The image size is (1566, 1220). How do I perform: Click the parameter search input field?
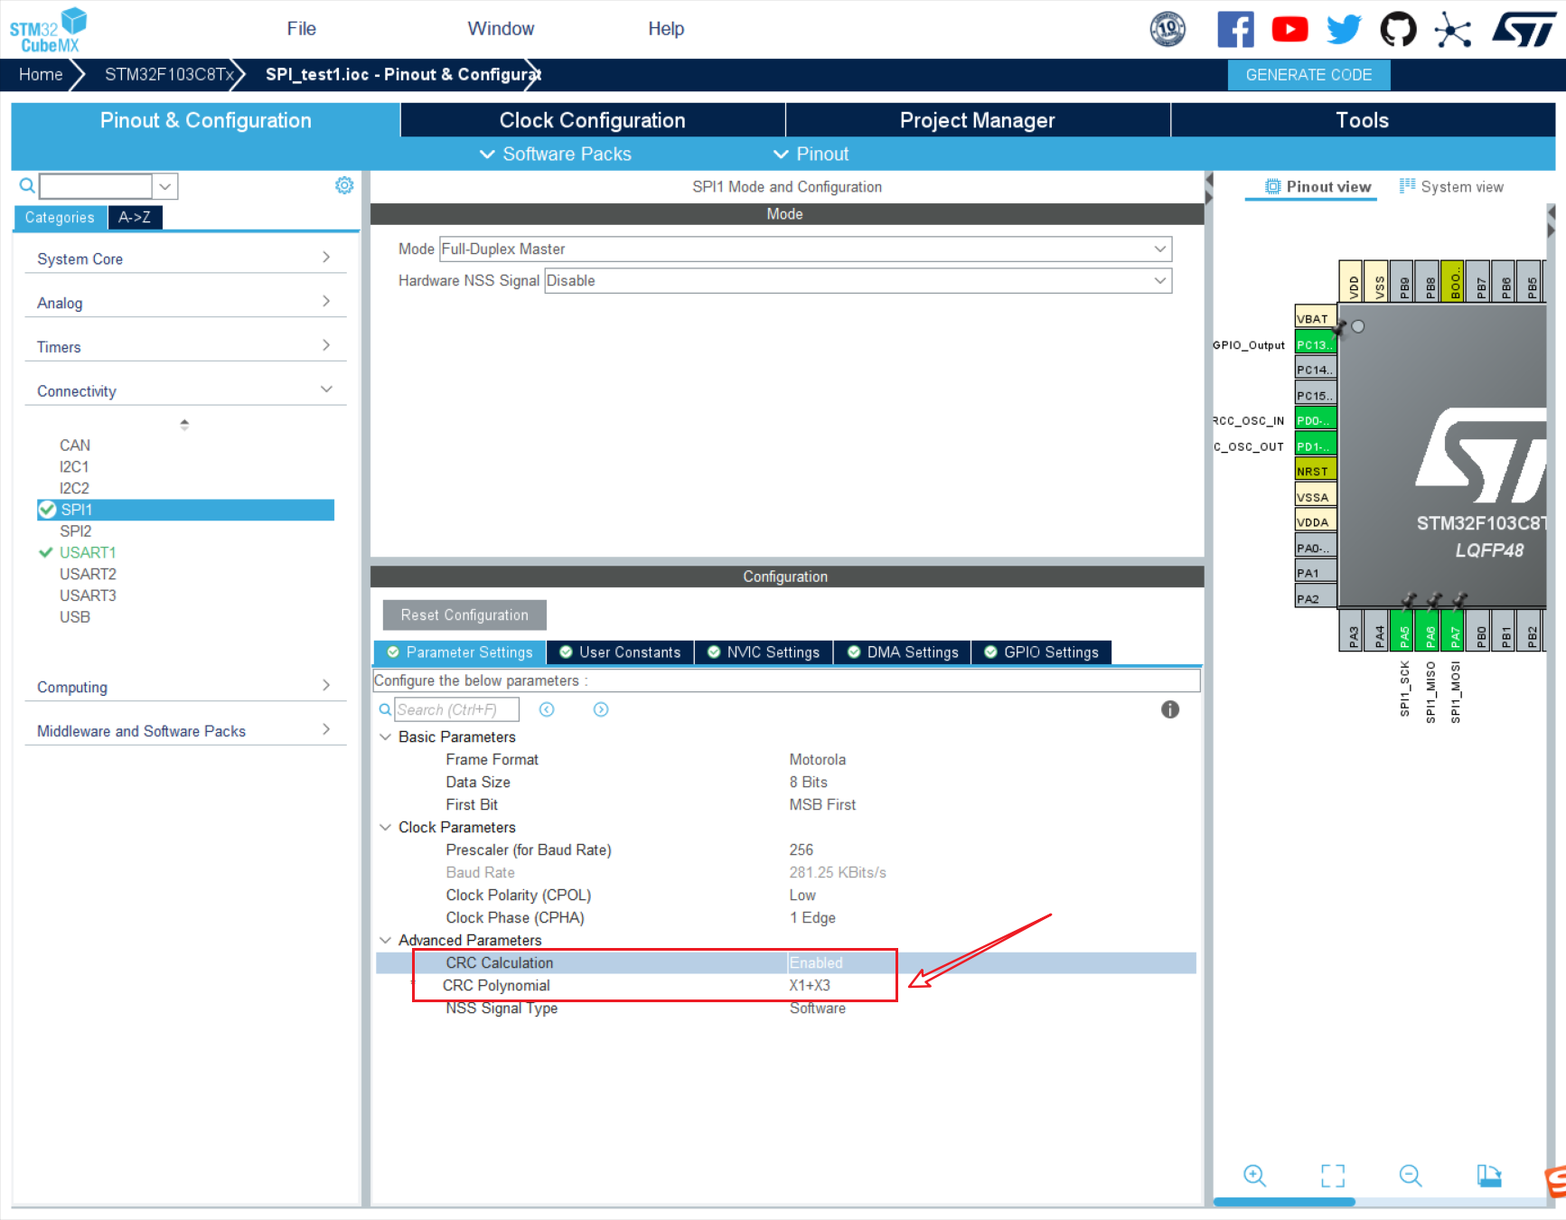[x=456, y=709]
